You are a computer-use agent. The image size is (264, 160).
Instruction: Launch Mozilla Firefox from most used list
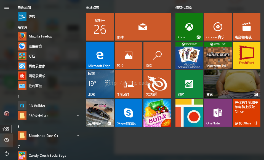tap(49, 36)
